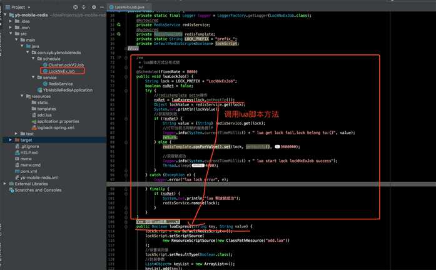Toggle code fold at the try line gutter
This screenshot has height=270, width=436.
126,91
